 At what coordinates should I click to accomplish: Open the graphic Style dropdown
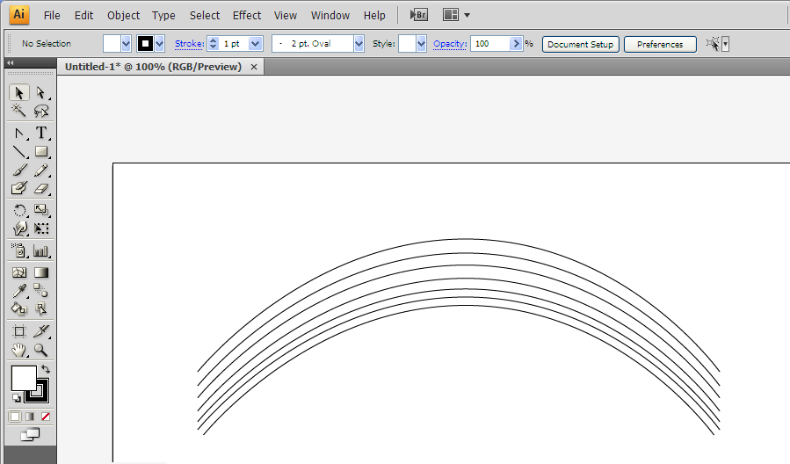tap(421, 44)
